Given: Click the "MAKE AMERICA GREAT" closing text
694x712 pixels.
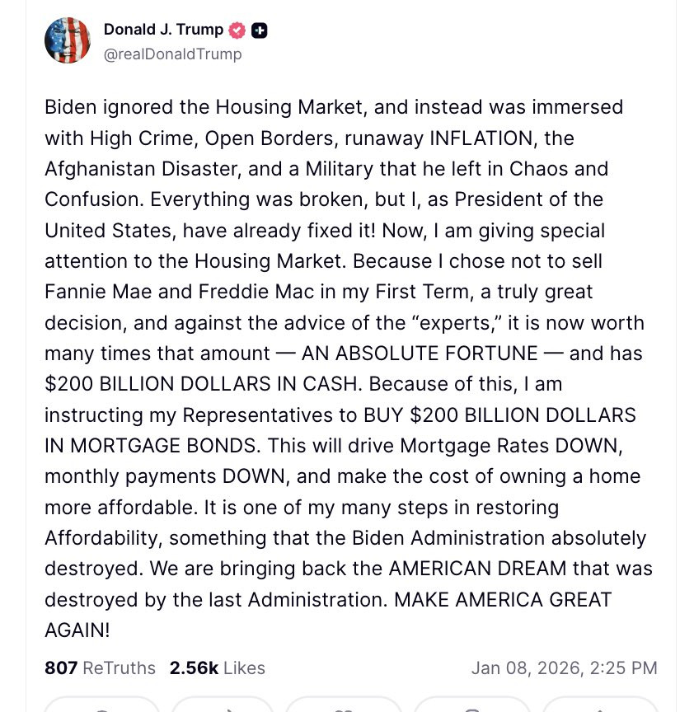Looking at the screenshot, I should pyautogui.click(x=503, y=599).
